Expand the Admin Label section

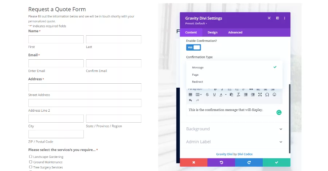(x=234, y=142)
